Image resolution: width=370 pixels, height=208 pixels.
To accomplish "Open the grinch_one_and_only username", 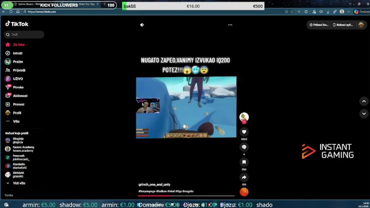I will [154, 184].
